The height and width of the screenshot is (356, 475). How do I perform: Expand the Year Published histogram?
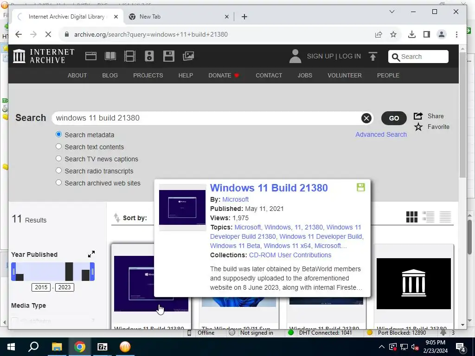pos(91,254)
